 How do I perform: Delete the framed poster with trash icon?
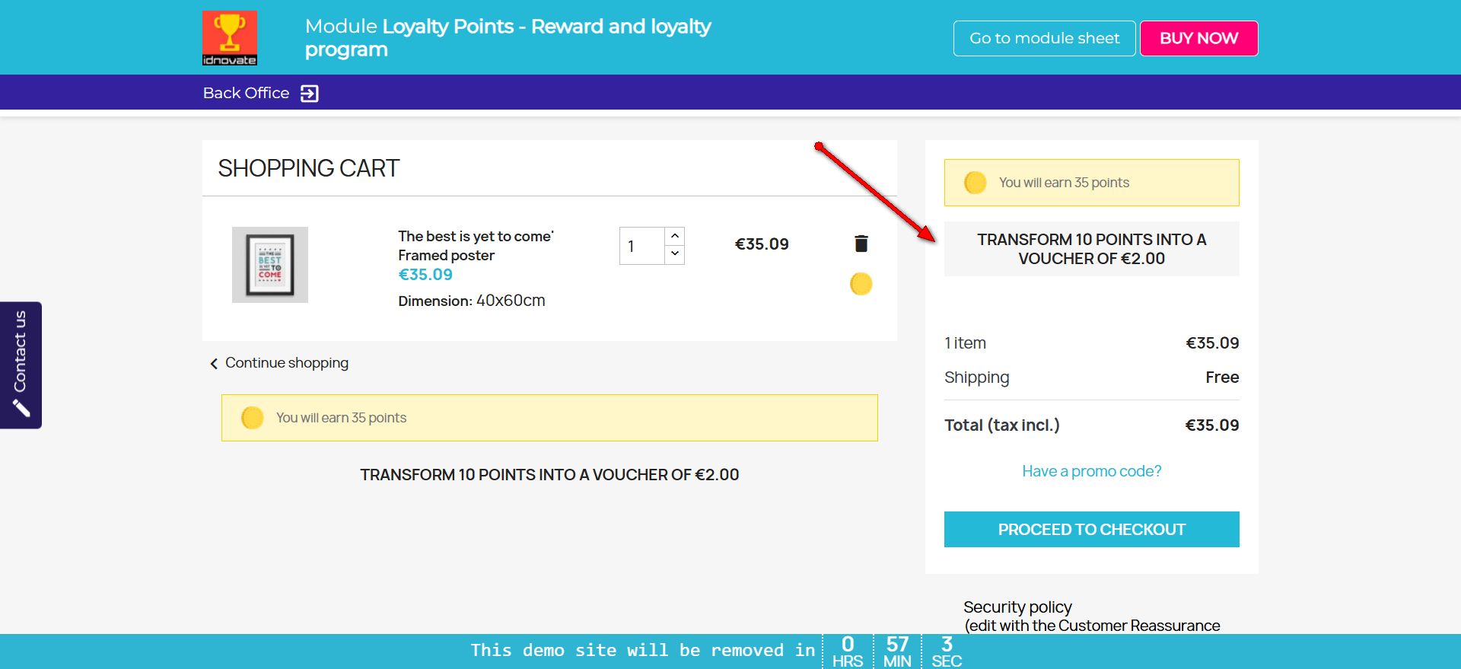coord(861,244)
